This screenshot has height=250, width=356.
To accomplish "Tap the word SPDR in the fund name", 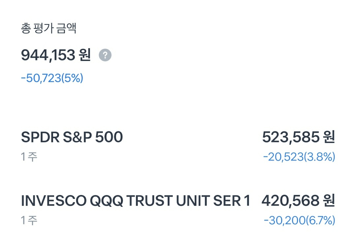I will point(40,137).
